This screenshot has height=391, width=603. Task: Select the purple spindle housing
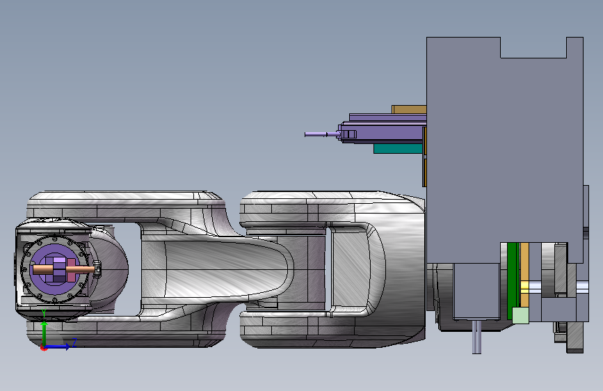[385, 132]
